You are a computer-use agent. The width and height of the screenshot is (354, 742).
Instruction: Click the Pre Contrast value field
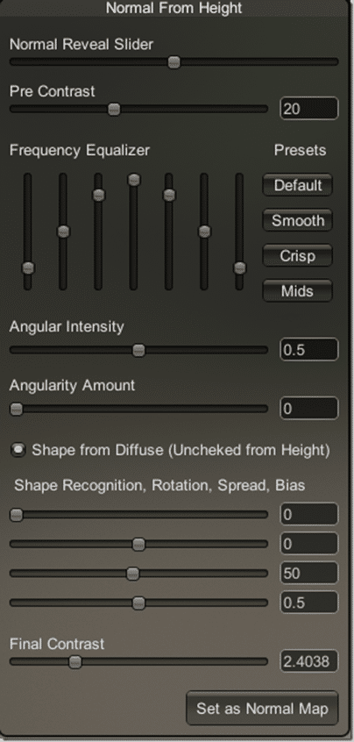[309, 109]
